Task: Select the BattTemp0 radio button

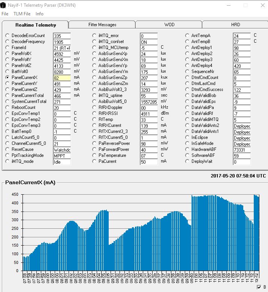Action: 7,131
